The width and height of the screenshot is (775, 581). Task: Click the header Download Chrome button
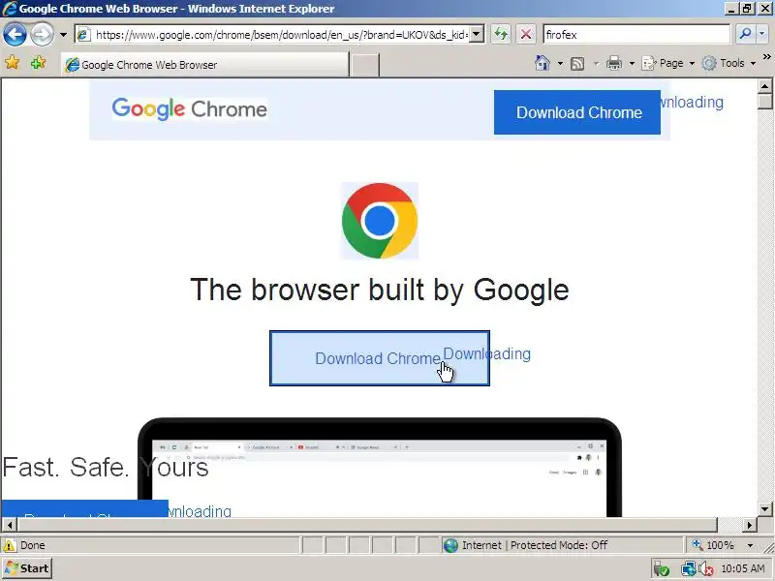(576, 112)
